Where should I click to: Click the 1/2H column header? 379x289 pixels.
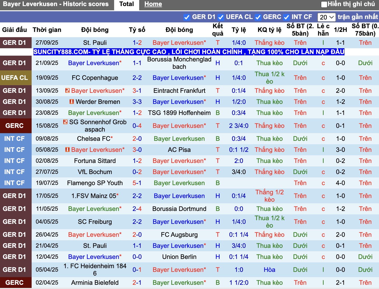point(341,30)
